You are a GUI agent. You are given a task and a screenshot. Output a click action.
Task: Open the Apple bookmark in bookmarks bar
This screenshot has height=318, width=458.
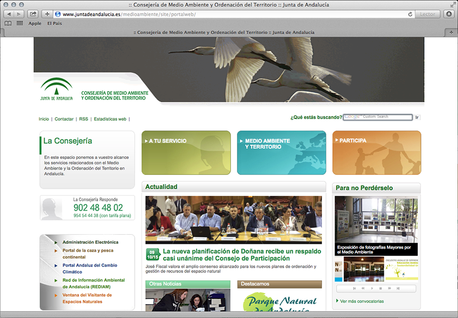coord(35,23)
